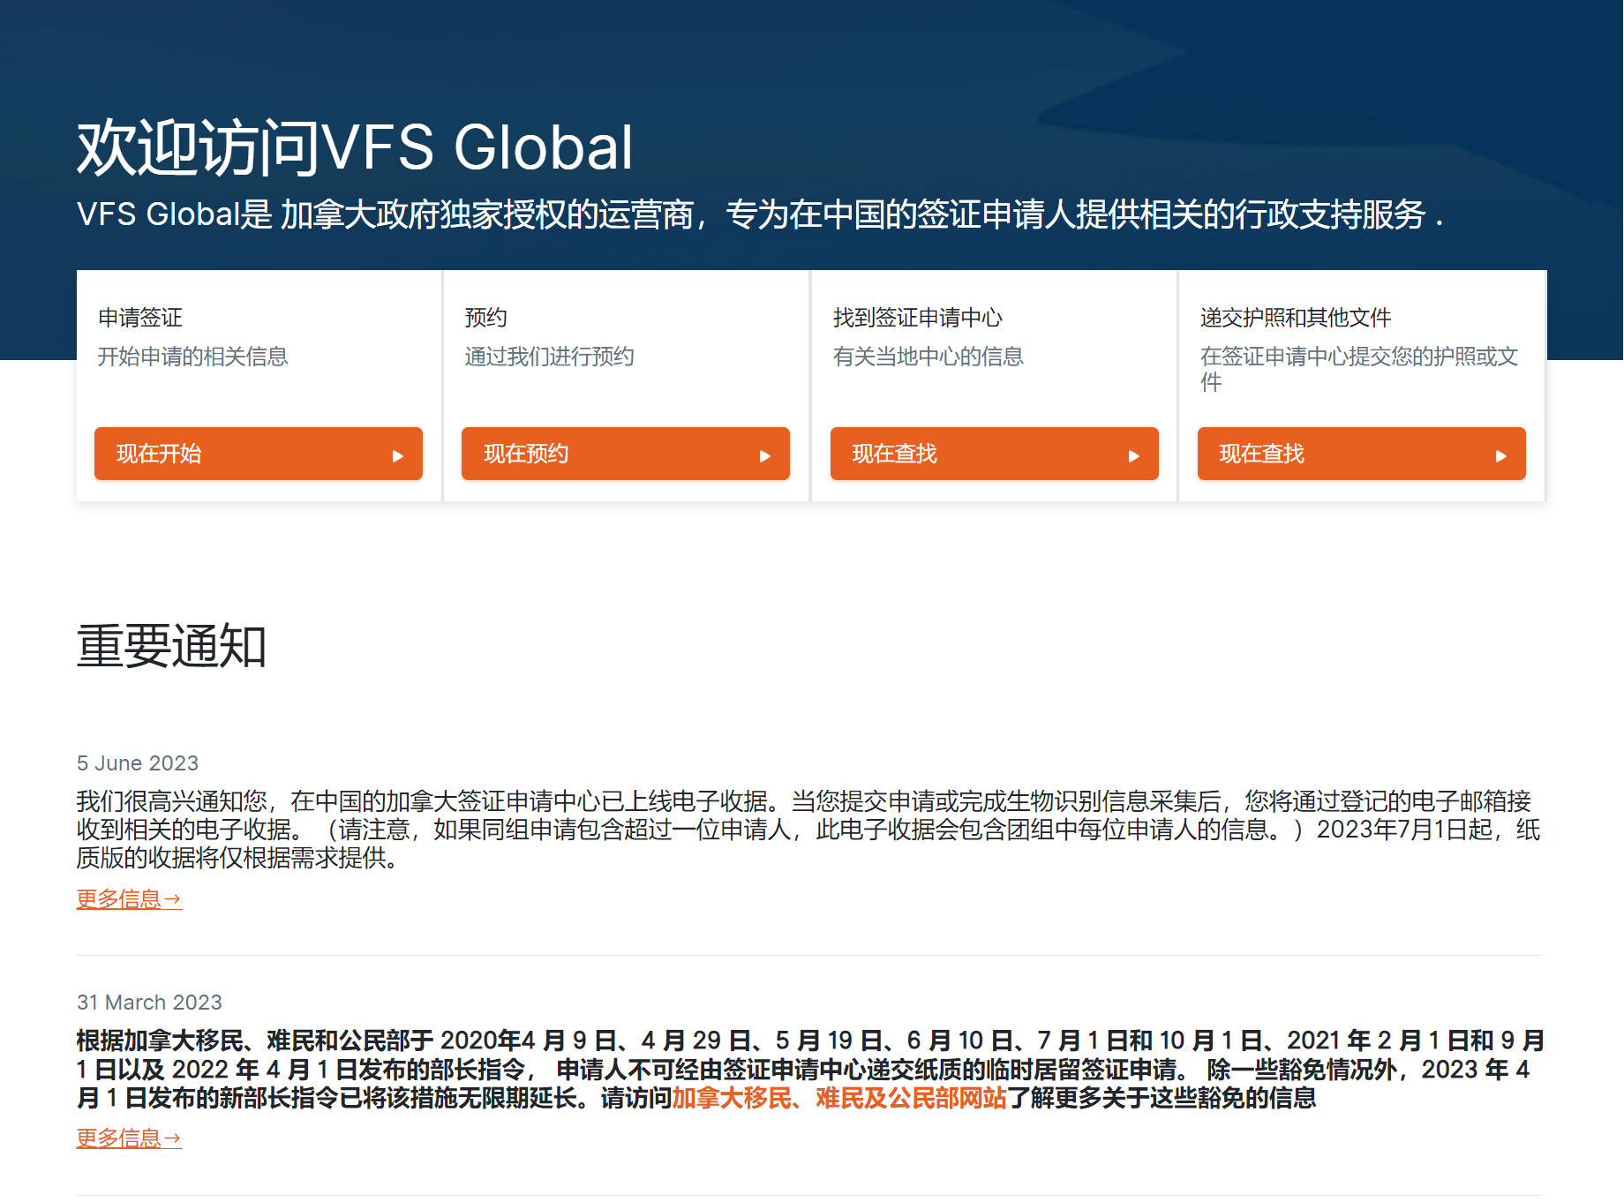This screenshot has height=1202, width=1624.
Task: Open 更多信息 under the 31 March 2023 notice
Action: pos(128,1138)
